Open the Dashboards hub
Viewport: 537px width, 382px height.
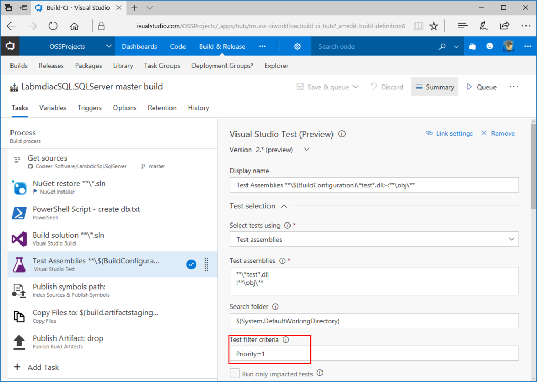139,46
